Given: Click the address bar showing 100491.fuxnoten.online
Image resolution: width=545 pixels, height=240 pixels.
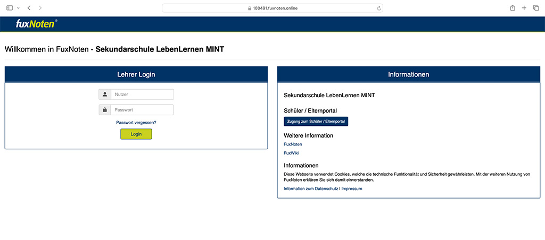Looking at the screenshot, I should [272, 8].
